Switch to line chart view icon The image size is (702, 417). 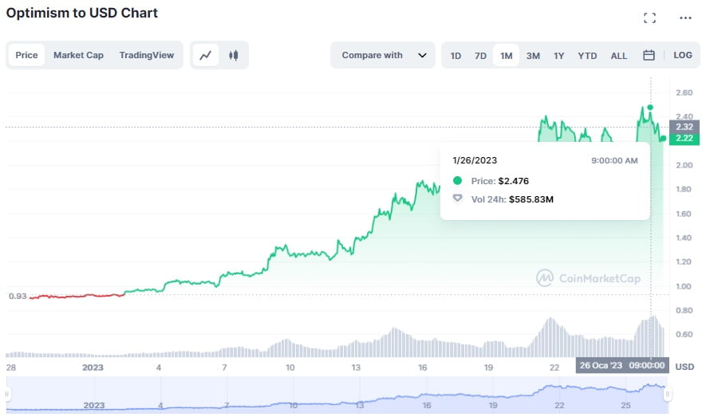coord(206,56)
